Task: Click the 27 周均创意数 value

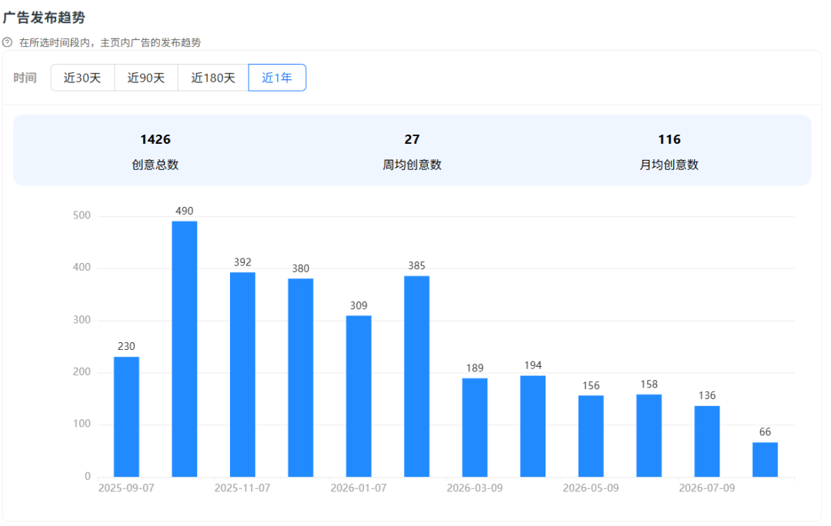Action: pyautogui.click(x=412, y=139)
